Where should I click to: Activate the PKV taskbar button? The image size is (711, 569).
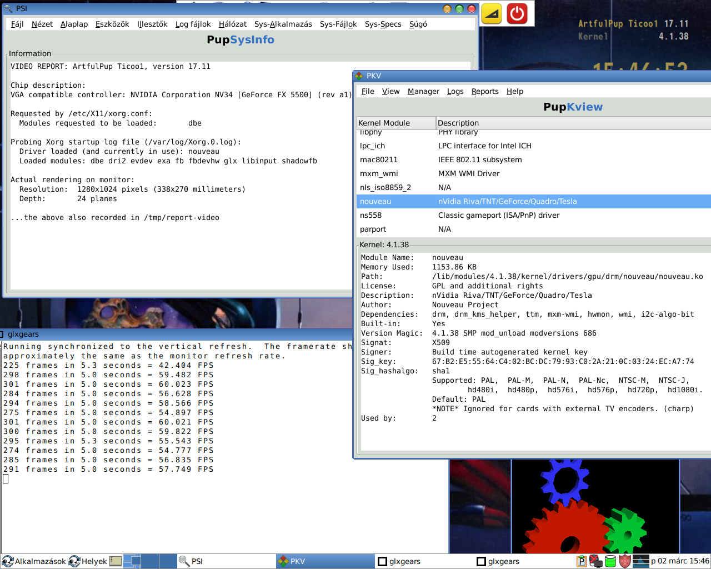326,561
